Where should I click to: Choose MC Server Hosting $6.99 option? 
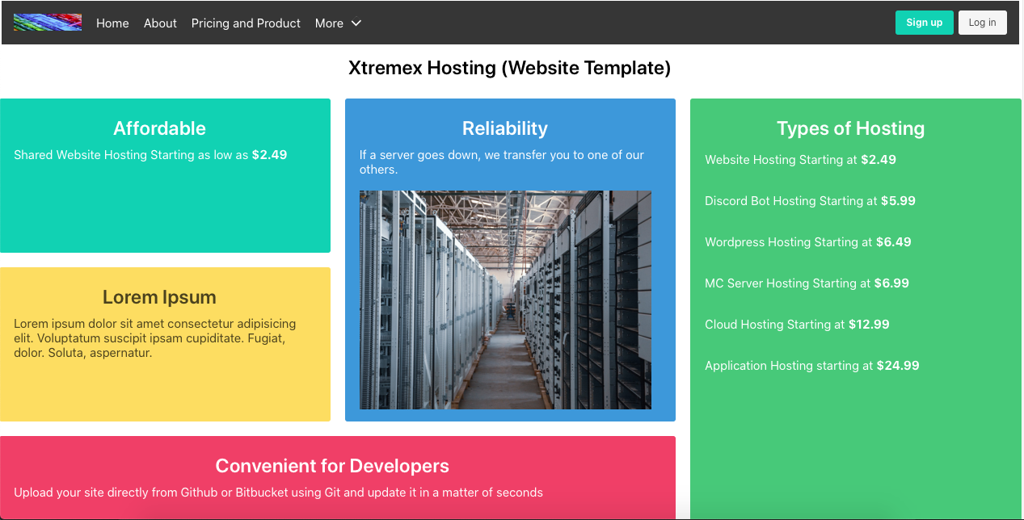[x=807, y=283]
